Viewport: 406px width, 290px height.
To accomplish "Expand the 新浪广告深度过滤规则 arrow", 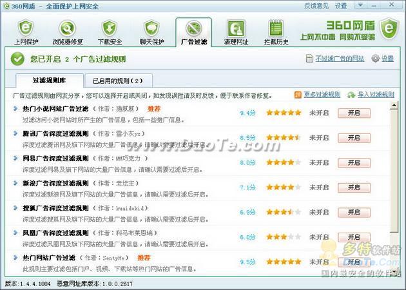I will [x=15, y=183].
